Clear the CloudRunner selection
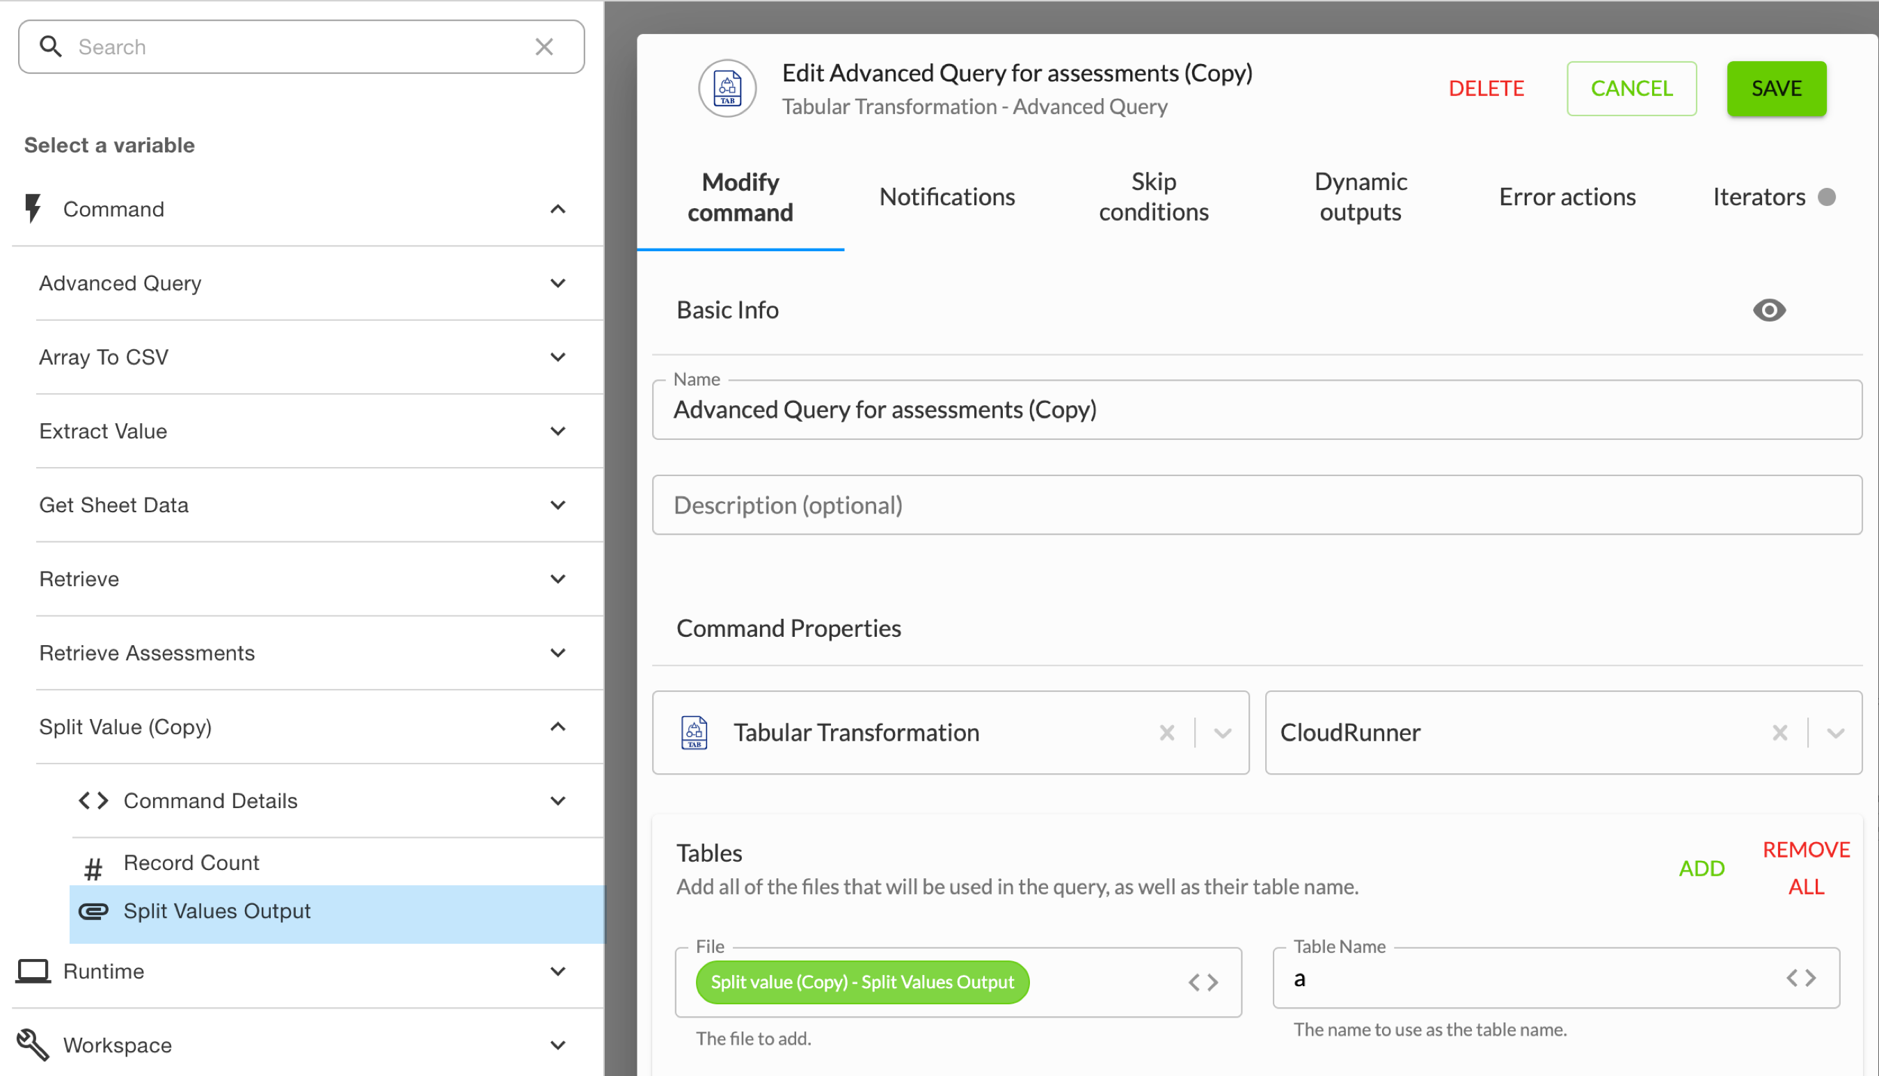Image resolution: width=1879 pixels, height=1076 pixels. 1780,732
